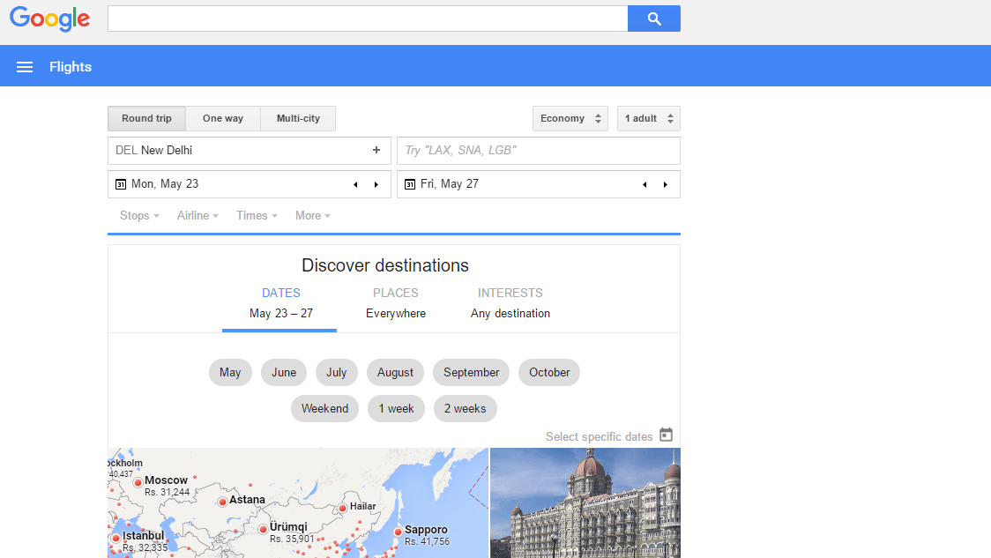
Task: Switch to the PLACES tab
Action: (396, 303)
